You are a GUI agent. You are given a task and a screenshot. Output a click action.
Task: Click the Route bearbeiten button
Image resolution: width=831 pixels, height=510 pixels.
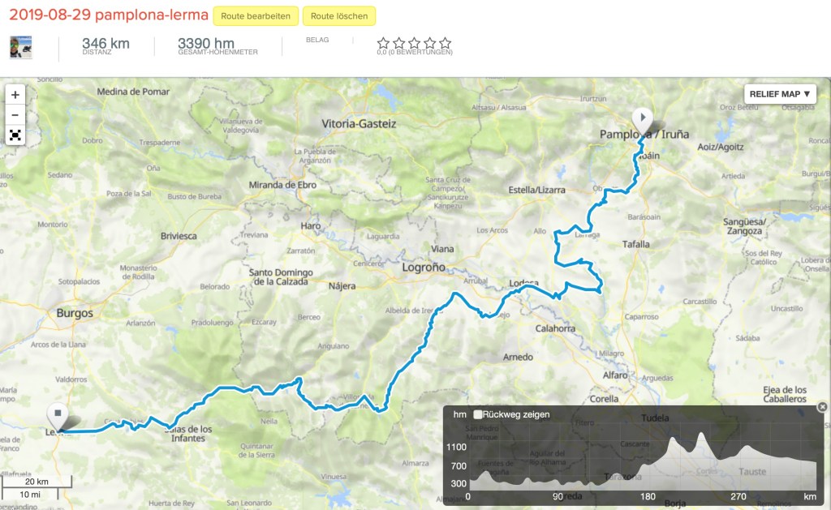click(x=256, y=16)
